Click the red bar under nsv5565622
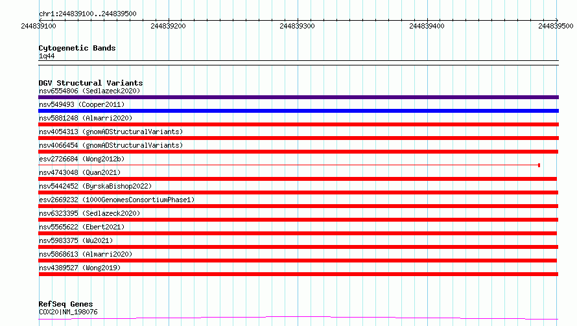This screenshot has width=577, height=326. coord(298,233)
